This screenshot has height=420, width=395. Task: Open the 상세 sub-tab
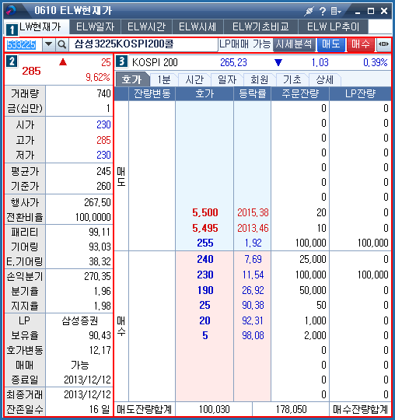[x=324, y=79]
